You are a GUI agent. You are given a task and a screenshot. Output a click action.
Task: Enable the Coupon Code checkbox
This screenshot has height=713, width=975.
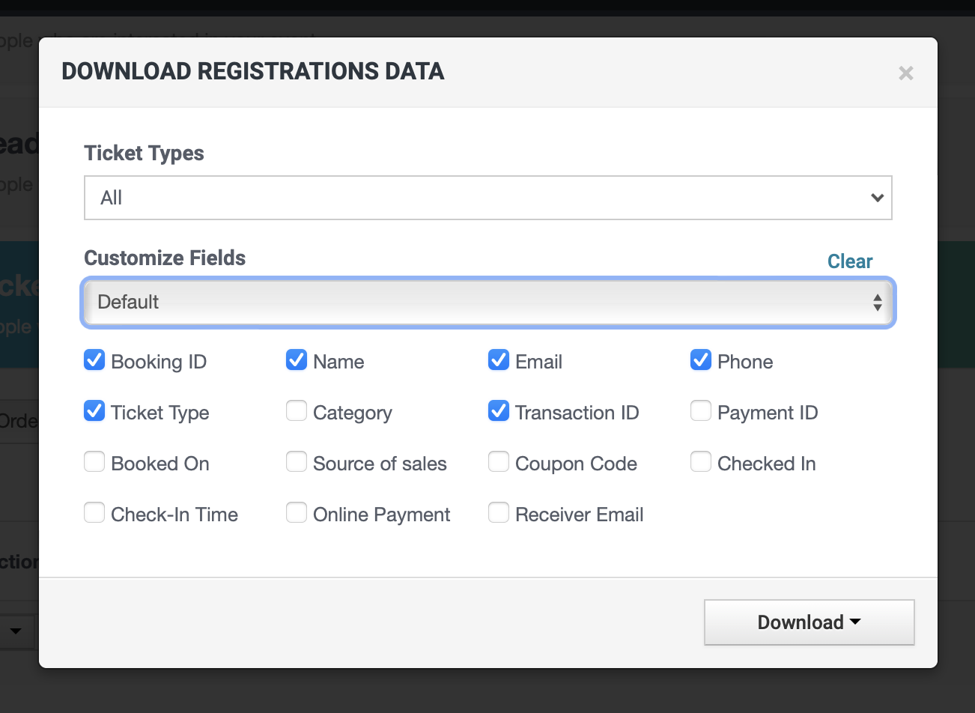click(499, 461)
